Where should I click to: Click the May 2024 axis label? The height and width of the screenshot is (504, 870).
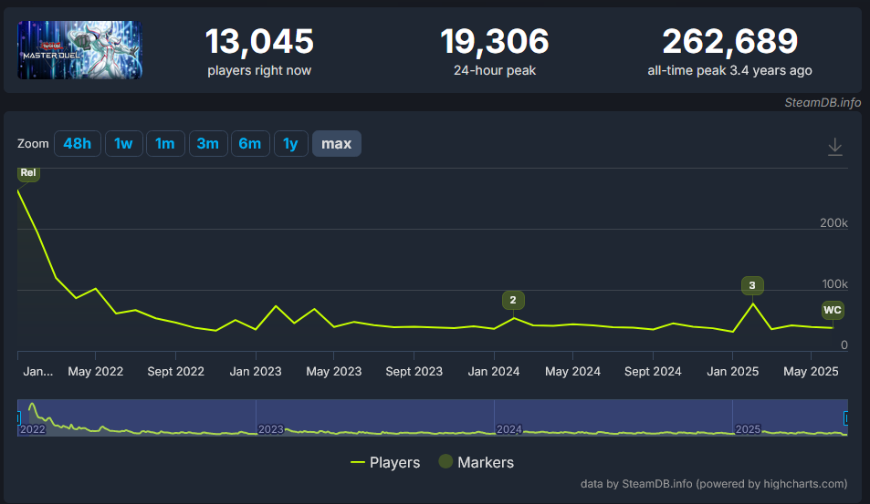(572, 372)
